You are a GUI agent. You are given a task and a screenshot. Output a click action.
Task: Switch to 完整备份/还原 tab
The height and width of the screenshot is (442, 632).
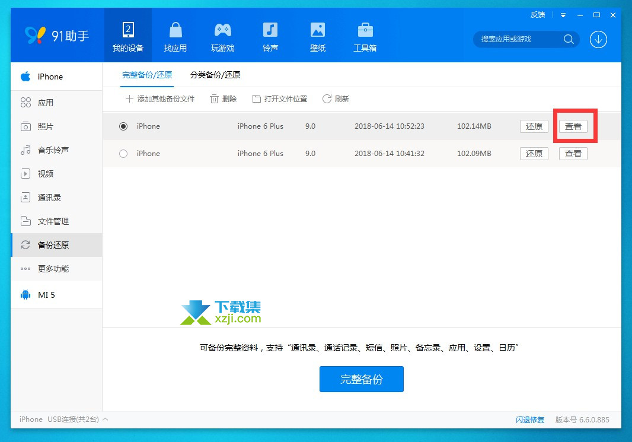point(147,75)
